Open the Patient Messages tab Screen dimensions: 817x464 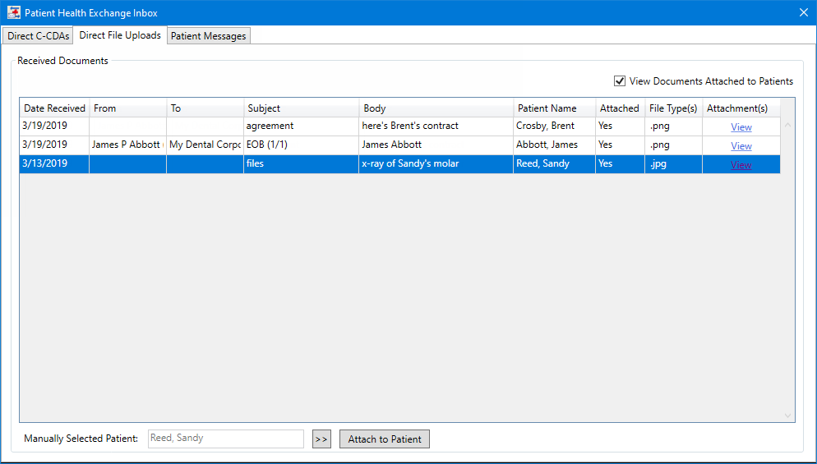[208, 36]
